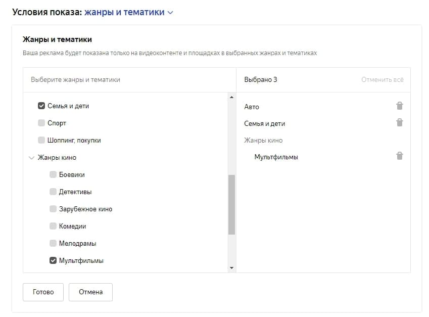The image size is (429, 317).
Task: Check the Шоппинг, покупки option
Action: coord(41,140)
